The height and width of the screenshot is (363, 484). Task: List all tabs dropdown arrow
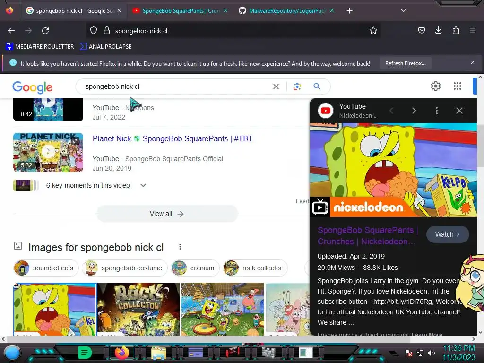[x=404, y=10]
